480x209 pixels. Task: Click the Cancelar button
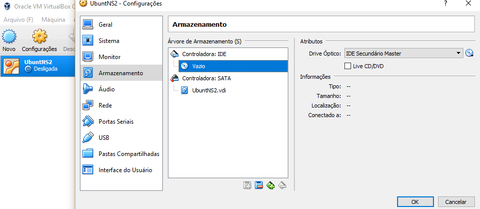coord(456,202)
